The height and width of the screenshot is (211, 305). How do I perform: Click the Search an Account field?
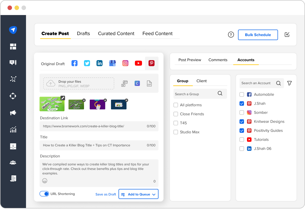click(x=257, y=83)
